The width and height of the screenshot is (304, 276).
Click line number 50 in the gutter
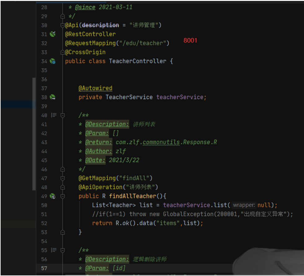pyautogui.click(x=44, y=205)
